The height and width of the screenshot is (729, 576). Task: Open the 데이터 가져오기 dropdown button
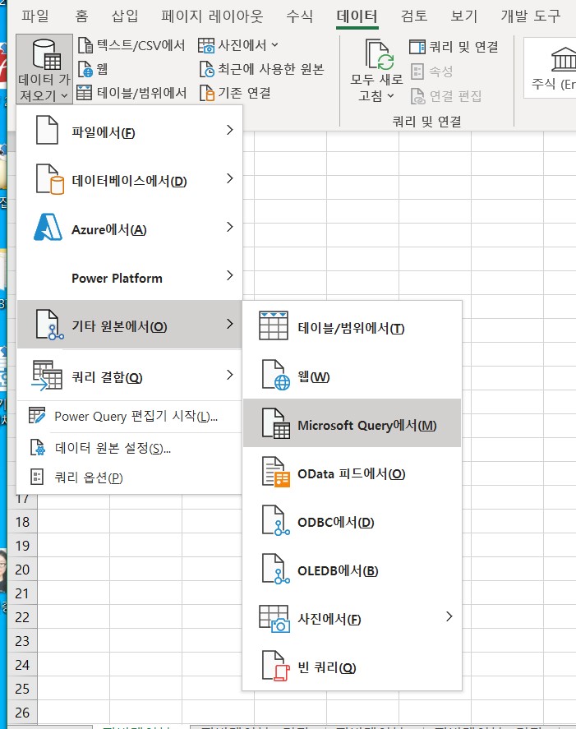[44, 69]
